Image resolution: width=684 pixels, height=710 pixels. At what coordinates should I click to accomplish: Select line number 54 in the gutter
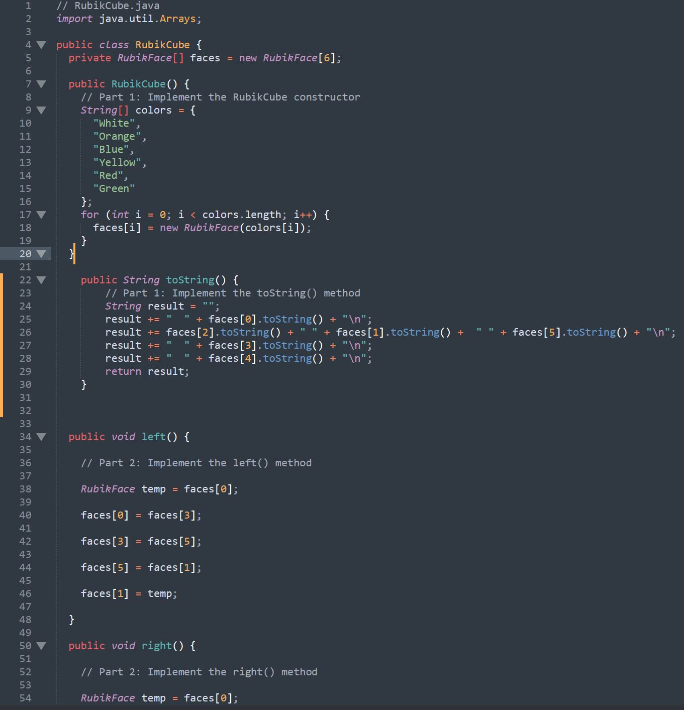point(26,698)
